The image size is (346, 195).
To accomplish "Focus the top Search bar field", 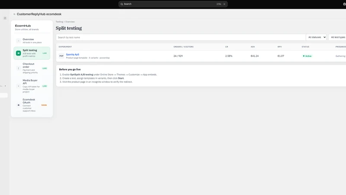I will (173, 4).
